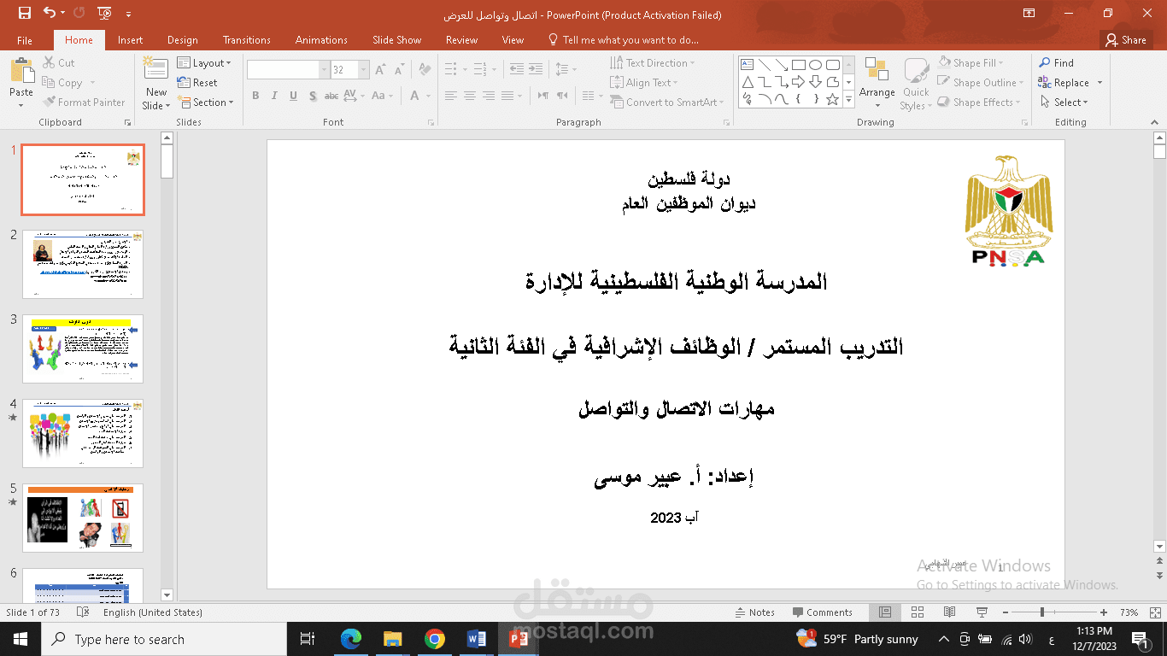The width and height of the screenshot is (1167, 656).
Task: Justify the paragraph text
Action: [507, 96]
